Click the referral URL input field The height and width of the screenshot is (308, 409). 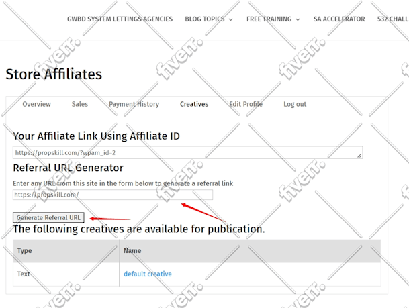[x=113, y=195]
